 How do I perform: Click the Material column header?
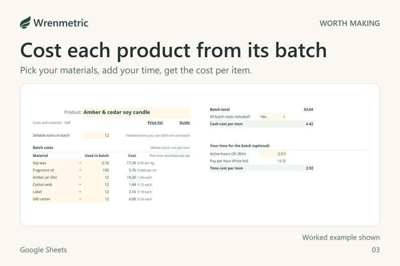pos(40,155)
